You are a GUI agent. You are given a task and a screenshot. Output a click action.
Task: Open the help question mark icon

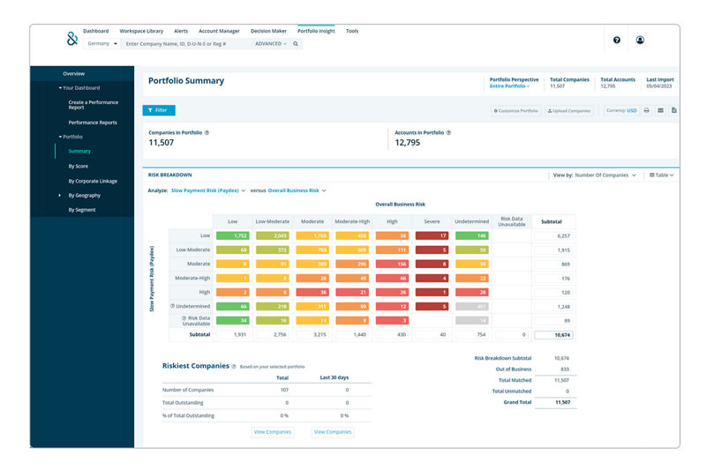pos(616,40)
